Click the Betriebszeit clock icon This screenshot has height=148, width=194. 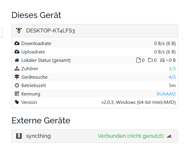pos(17,86)
